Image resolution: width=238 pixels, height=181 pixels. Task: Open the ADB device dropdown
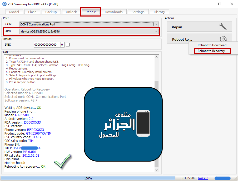point(156,31)
